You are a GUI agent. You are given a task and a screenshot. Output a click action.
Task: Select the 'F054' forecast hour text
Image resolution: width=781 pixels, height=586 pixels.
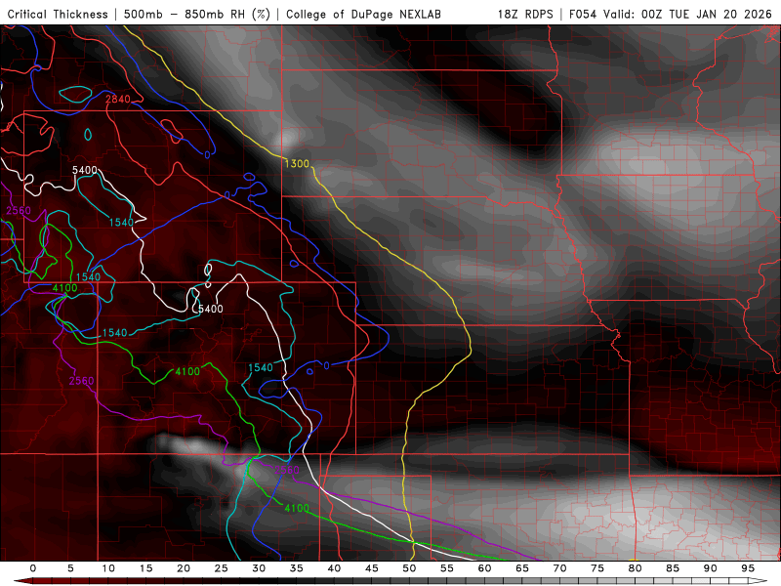tap(583, 14)
